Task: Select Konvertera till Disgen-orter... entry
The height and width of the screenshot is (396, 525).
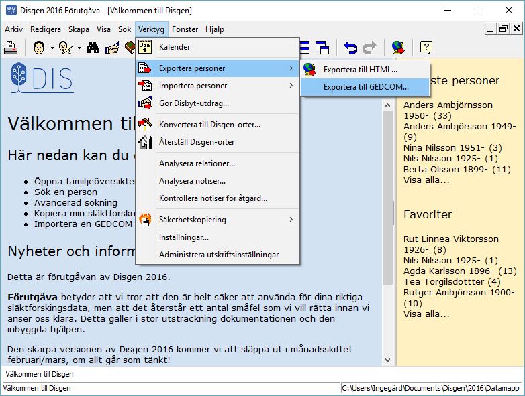Action: [x=218, y=125]
